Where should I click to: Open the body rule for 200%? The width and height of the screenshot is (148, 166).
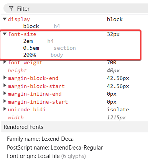pyautogui.click(x=57, y=55)
